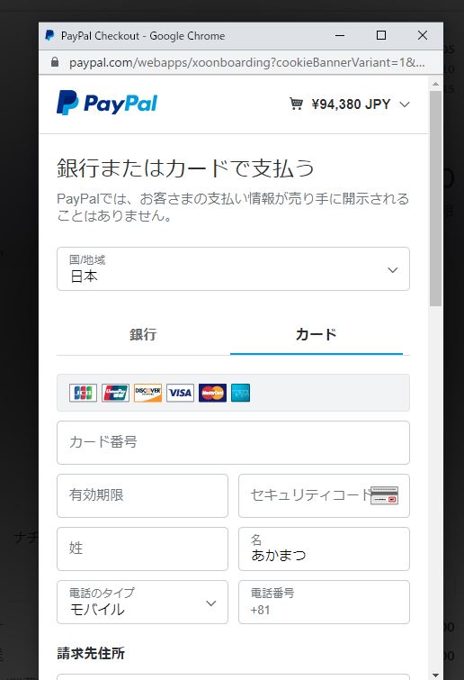This screenshot has height=680, width=464.
Task: Click the 電話番号 phone field
Action: 324,602
